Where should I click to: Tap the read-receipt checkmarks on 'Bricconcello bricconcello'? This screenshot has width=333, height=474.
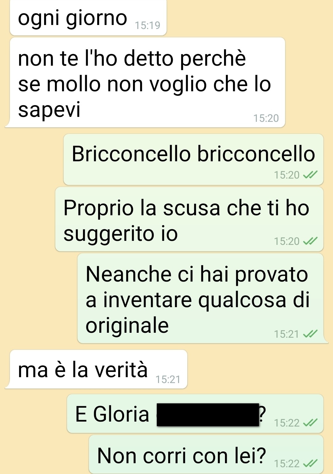tap(310, 175)
